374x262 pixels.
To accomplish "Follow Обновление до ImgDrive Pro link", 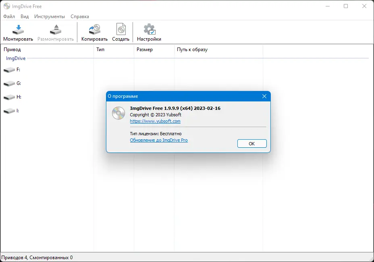I will (159, 140).
